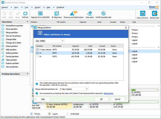The image size is (161, 119).
Task: Select the Wipe data tool
Action: (89, 15)
